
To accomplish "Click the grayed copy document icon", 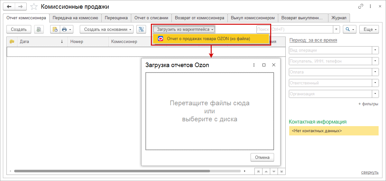I will click(39, 29).
